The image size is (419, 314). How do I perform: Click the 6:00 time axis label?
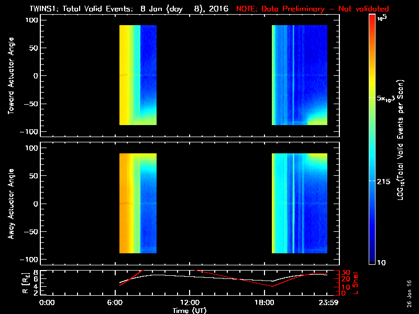[x=115, y=303]
